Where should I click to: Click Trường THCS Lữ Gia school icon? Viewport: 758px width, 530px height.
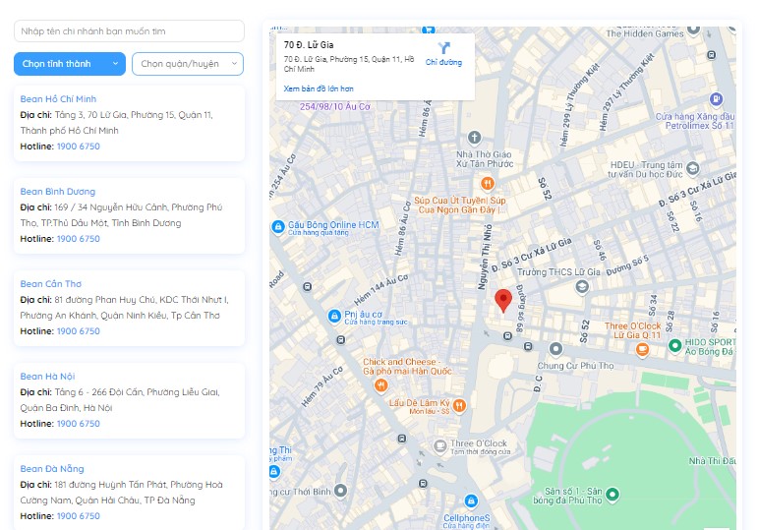[582, 287]
